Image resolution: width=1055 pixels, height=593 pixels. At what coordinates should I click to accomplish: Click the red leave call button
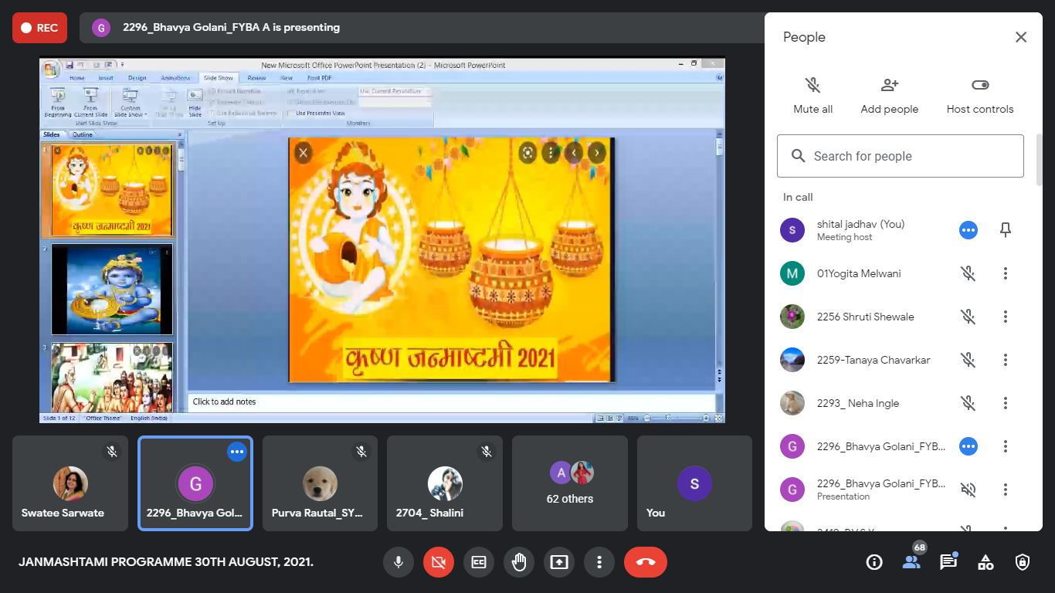(646, 562)
